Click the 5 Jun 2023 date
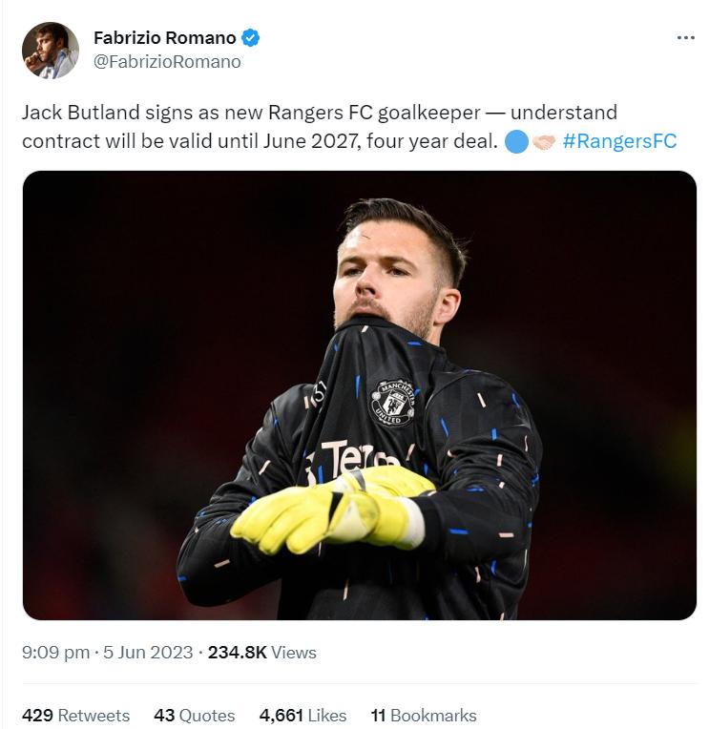Image resolution: width=709 pixels, height=729 pixels. pyautogui.click(x=148, y=653)
